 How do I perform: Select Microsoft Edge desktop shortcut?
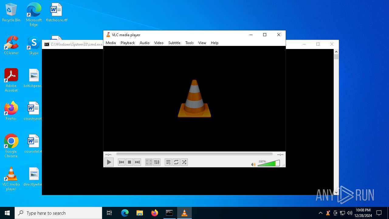tap(34, 15)
